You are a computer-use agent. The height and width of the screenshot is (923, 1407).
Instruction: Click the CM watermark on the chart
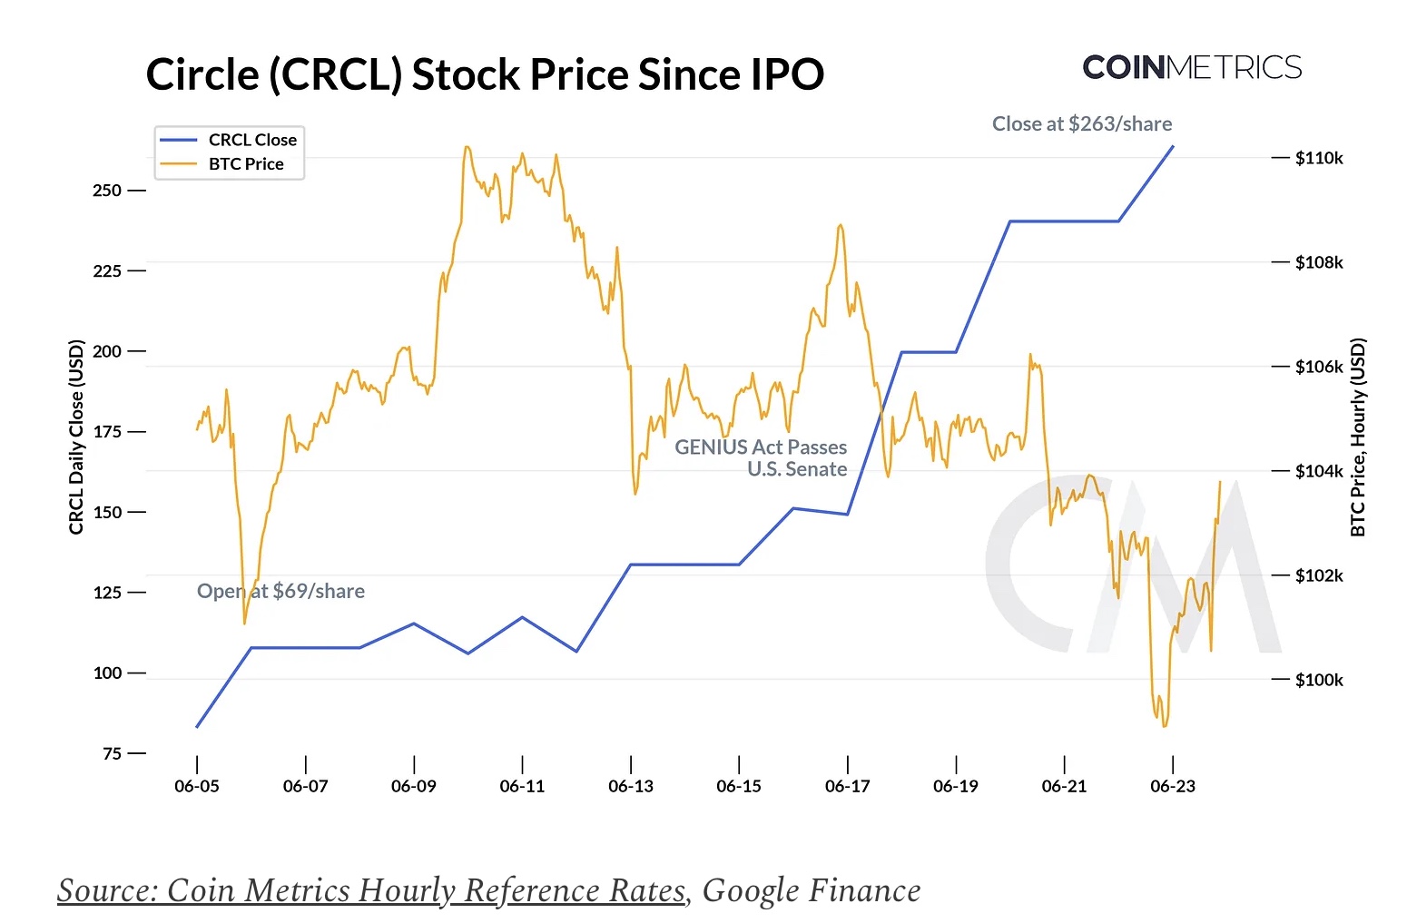1134,564
